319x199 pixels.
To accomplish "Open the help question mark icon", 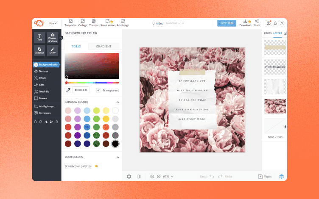I will (x=269, y=23).
